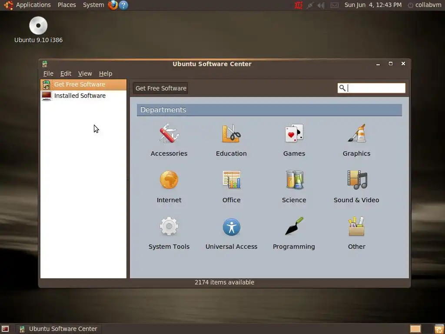Open the Graphics department paintbrush icon
Viewport: 445px width, 334px height.
(357, 133)
